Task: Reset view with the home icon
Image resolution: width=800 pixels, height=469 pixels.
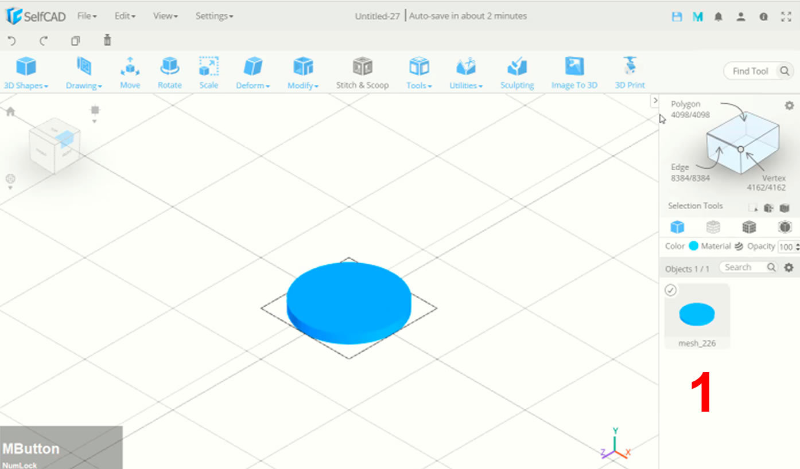Action: coord(10,112)
